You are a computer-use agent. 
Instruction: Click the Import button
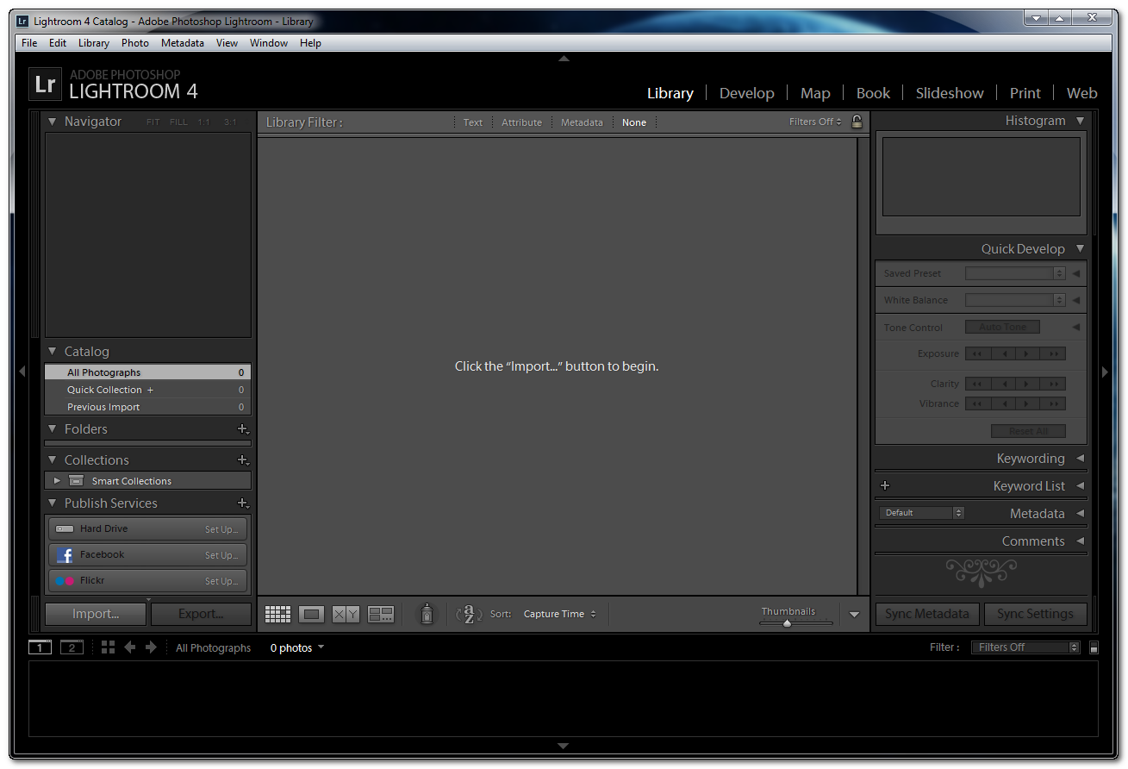(96, 614)
